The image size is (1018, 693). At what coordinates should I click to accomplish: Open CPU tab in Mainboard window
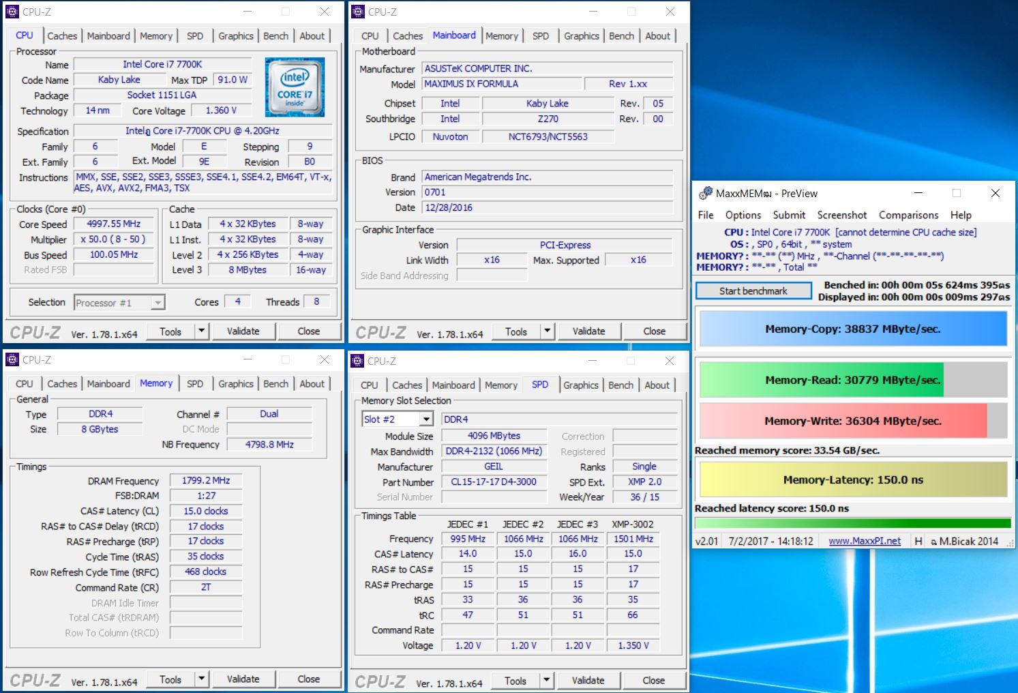click(x=370, y=35)
